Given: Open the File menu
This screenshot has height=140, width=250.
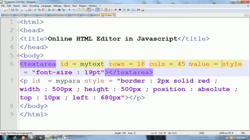Looking at the screenshot, I should (x=3, y=6).
